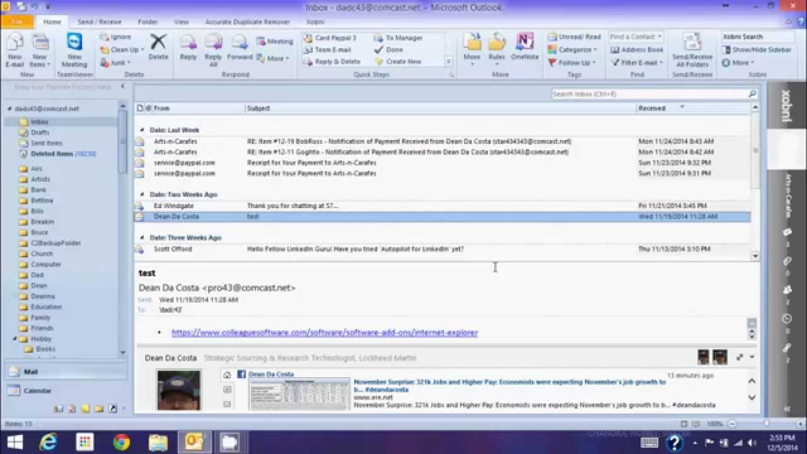The width and height of the screenshot is (807, 454).
Task: Open File Explorer from the taskbar
Action: pos(158,442)
